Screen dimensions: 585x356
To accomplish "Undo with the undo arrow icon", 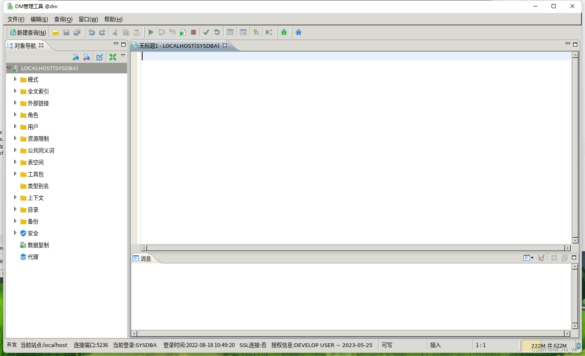I will 92,33.
